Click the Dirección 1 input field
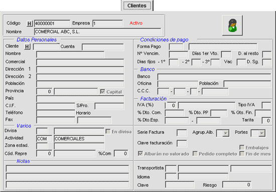This screenshot has height=192, width=276. point(80,70)
